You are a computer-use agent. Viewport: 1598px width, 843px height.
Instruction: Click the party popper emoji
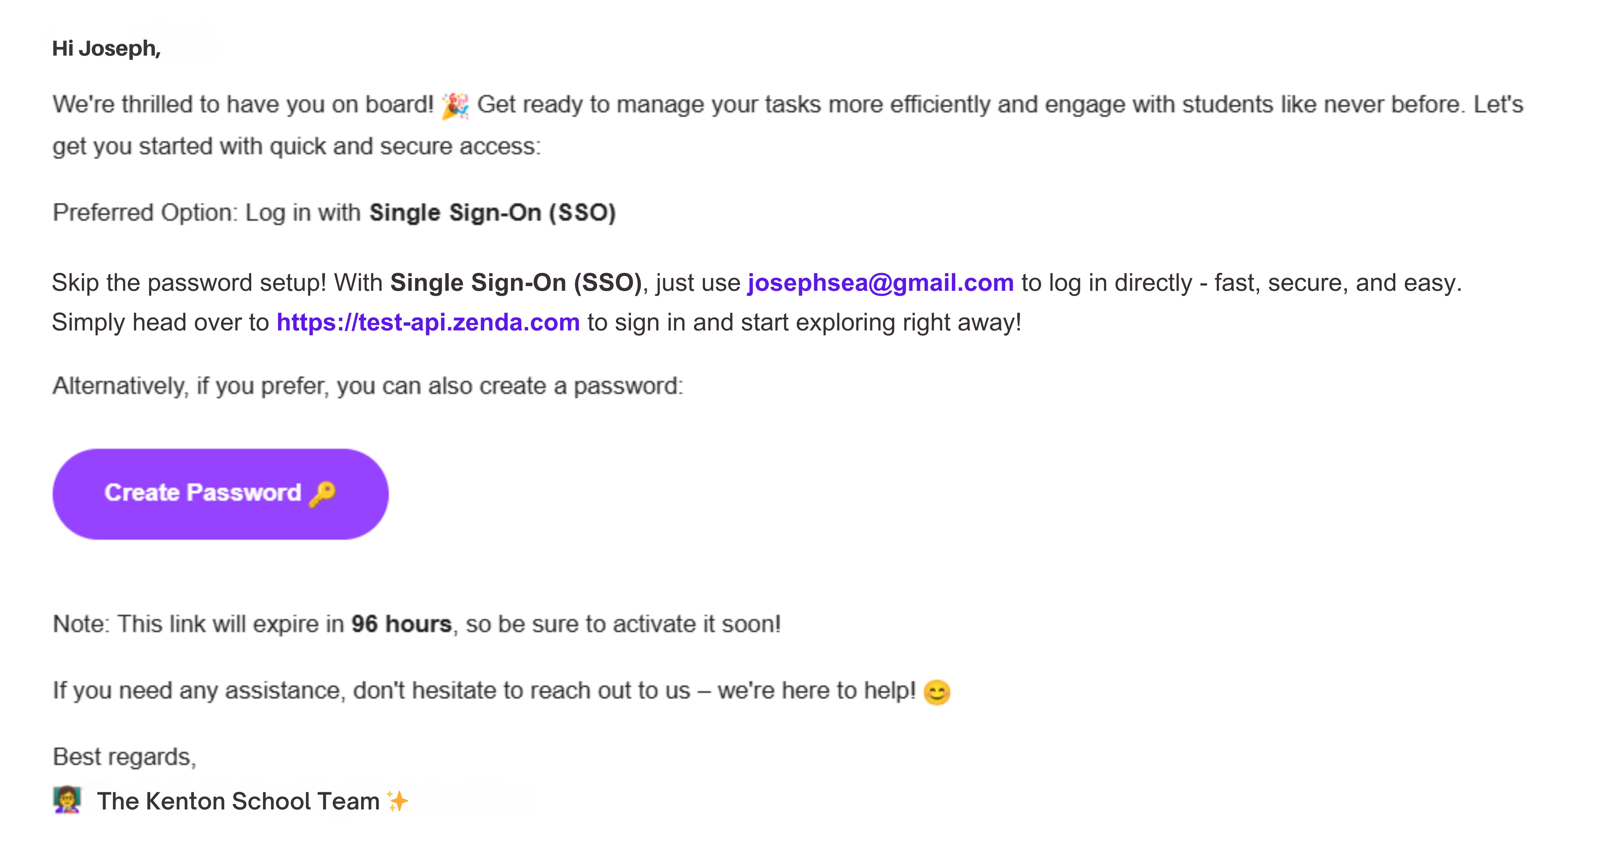(x=455, y=105)
